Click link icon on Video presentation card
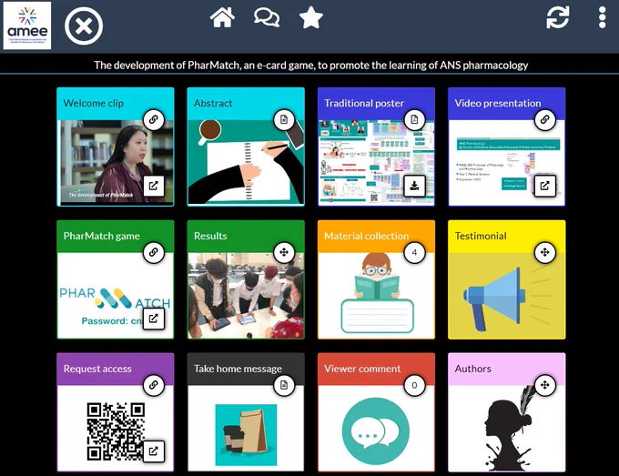The image size is (619, 476). click(544, 119)
